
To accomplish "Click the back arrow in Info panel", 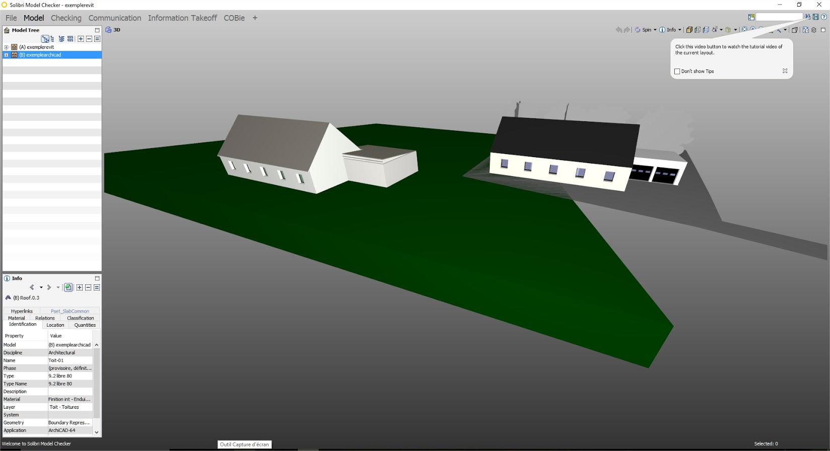I will [x=32, y=287].
